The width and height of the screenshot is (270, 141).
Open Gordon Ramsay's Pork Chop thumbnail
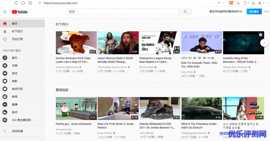pos(76,43)
